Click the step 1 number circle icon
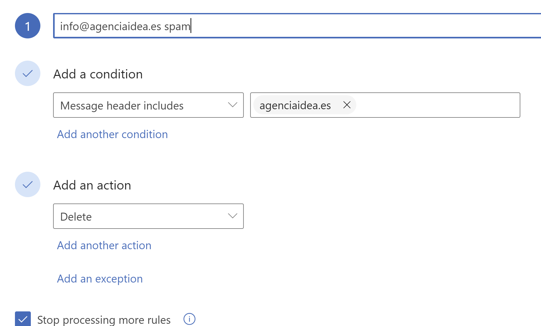The height and width of the screenshot is (326, 541). point(28,26)
